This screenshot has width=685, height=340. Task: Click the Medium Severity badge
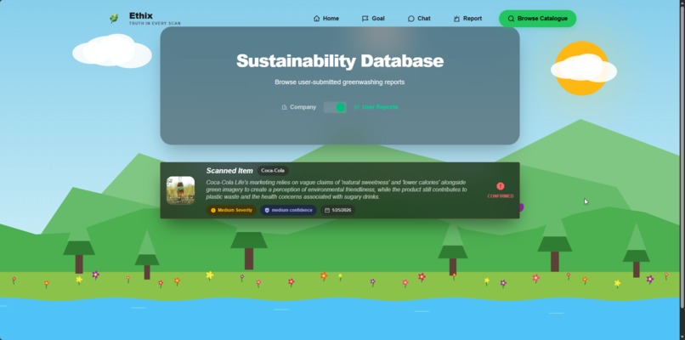(231, 210)
